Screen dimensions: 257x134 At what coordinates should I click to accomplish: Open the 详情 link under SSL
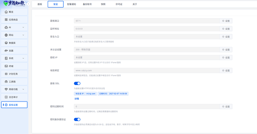coord(77,99)
